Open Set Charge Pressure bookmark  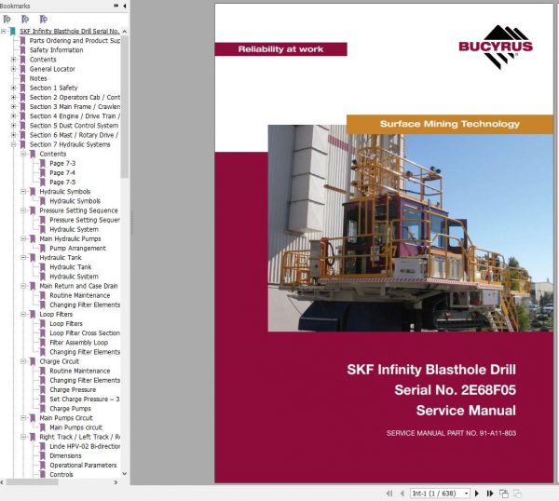click(85, 399)
